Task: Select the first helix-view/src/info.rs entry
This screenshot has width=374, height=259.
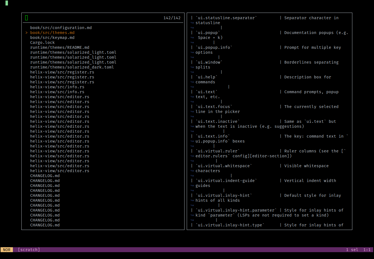Action: (x=57, y=87)
